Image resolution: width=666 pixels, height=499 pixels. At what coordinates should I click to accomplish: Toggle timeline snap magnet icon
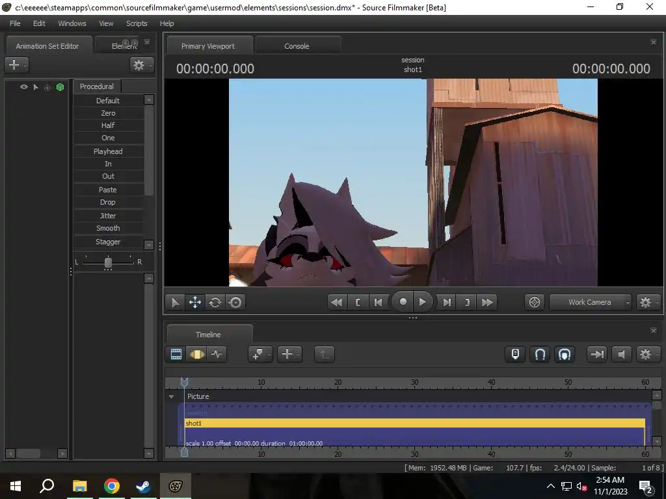coord(540,354)
